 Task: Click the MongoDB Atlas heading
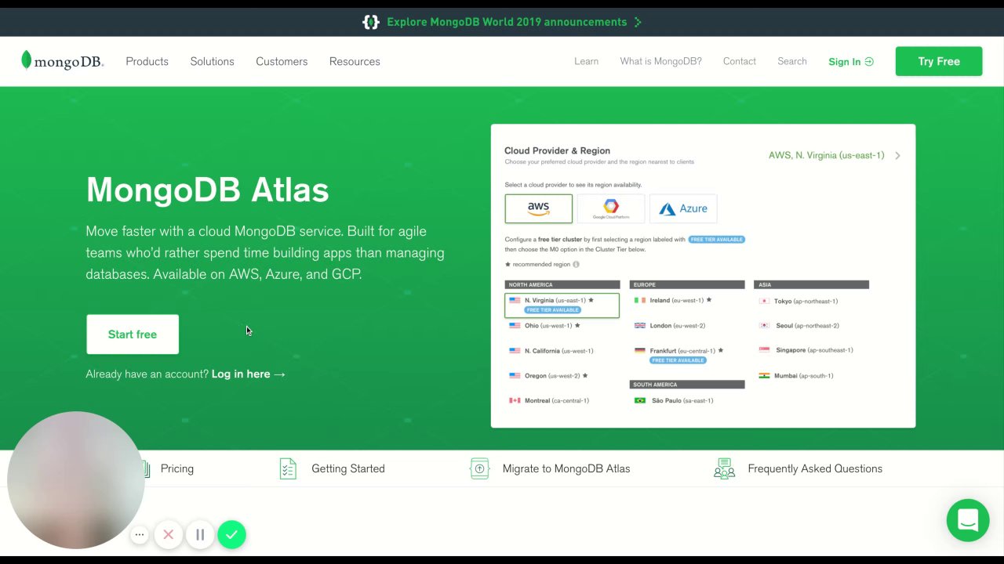207,190
